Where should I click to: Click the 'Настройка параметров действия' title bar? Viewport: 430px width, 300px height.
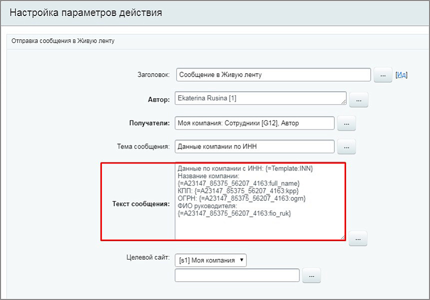[86, 12]
